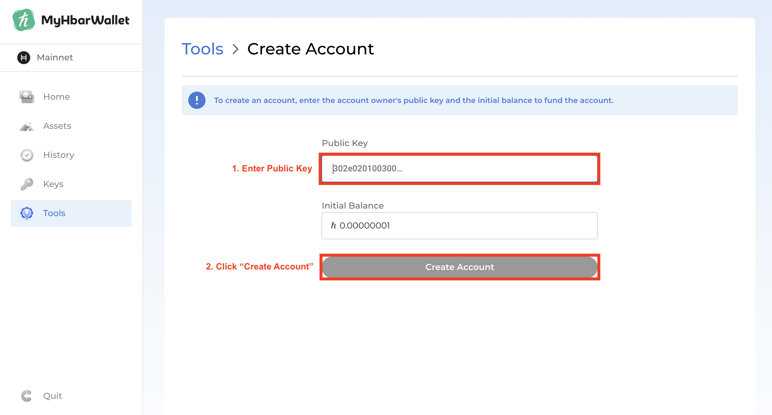Click the Mainnet network label

point(54,57)
